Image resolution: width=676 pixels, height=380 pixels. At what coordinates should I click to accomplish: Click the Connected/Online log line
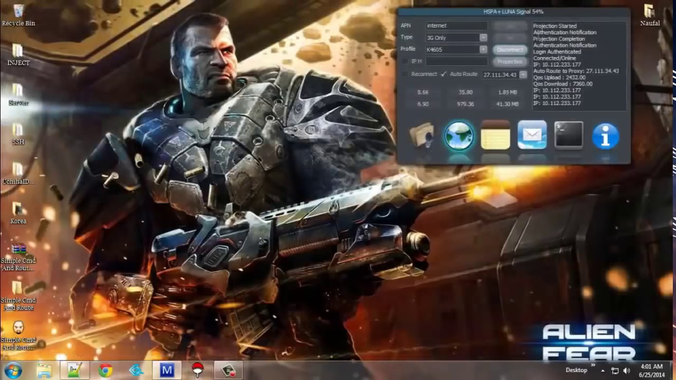555,58
